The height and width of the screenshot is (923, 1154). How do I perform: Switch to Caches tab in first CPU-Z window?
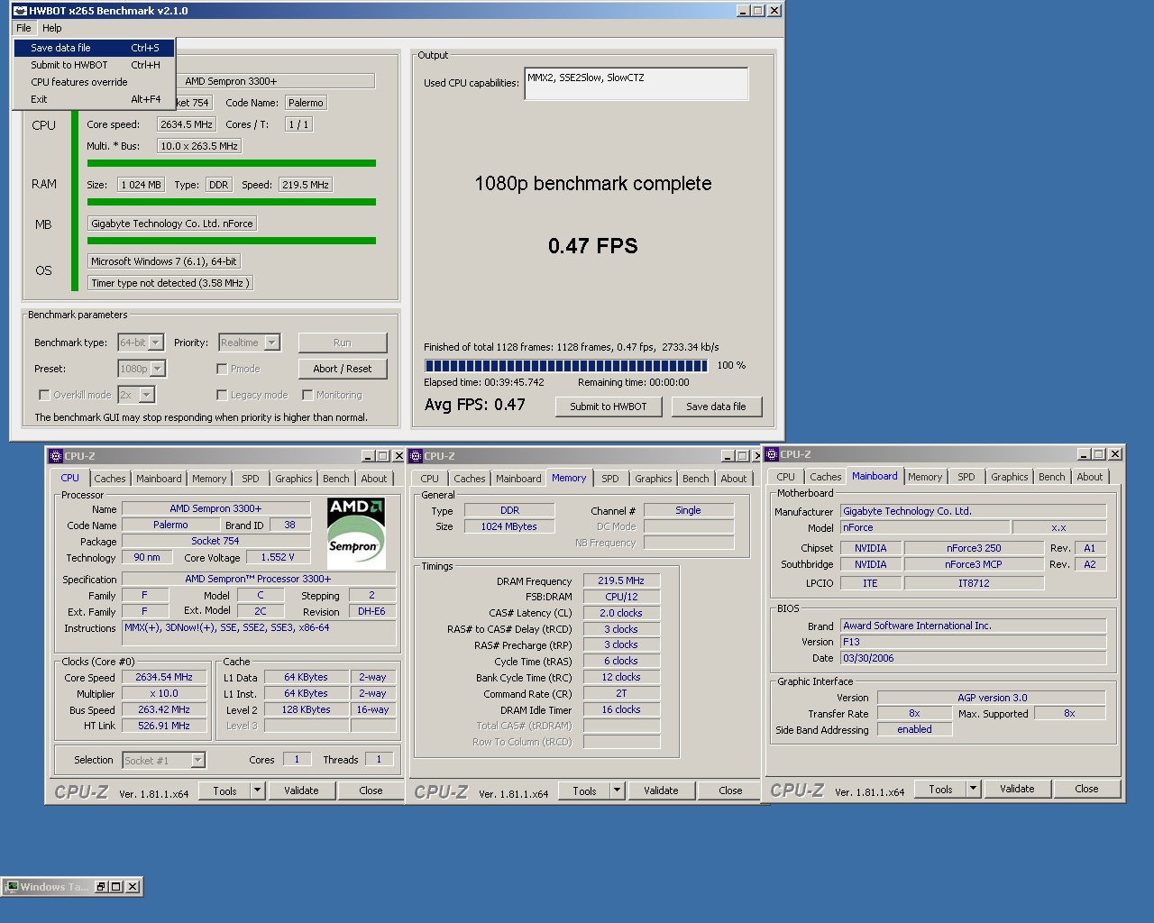(110, 479)
